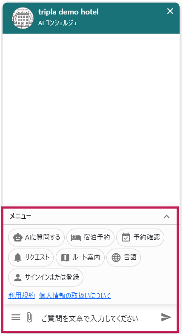The image size is (183, 335).
Task: Click the send paper-plane icon
Action: (x=166, y=317)
